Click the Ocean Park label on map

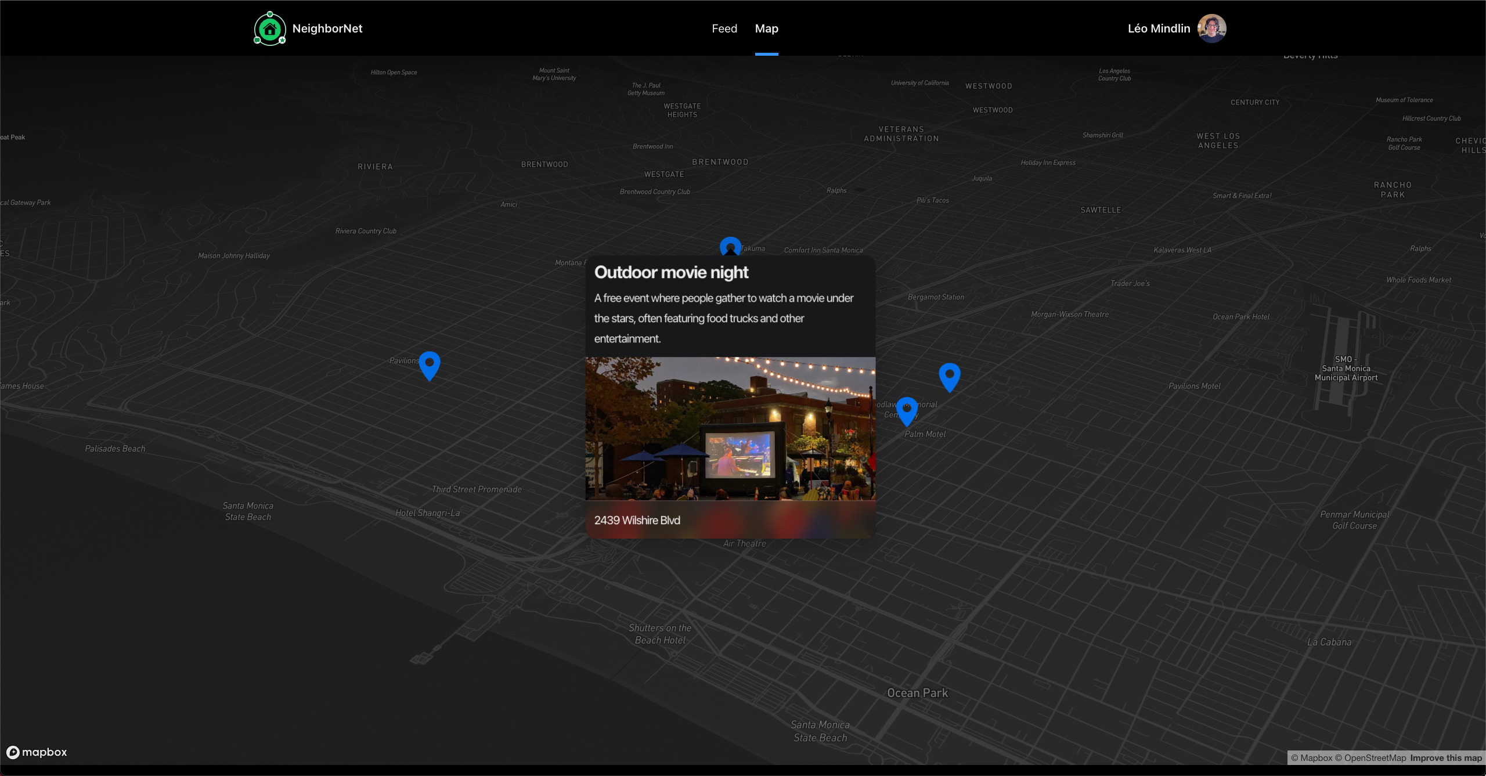[917, 693]
